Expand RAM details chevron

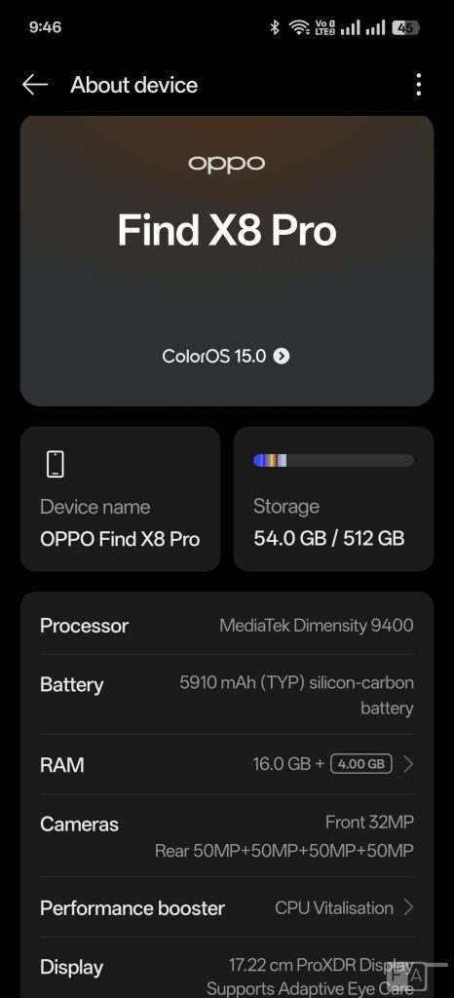[x=408, y=764]
